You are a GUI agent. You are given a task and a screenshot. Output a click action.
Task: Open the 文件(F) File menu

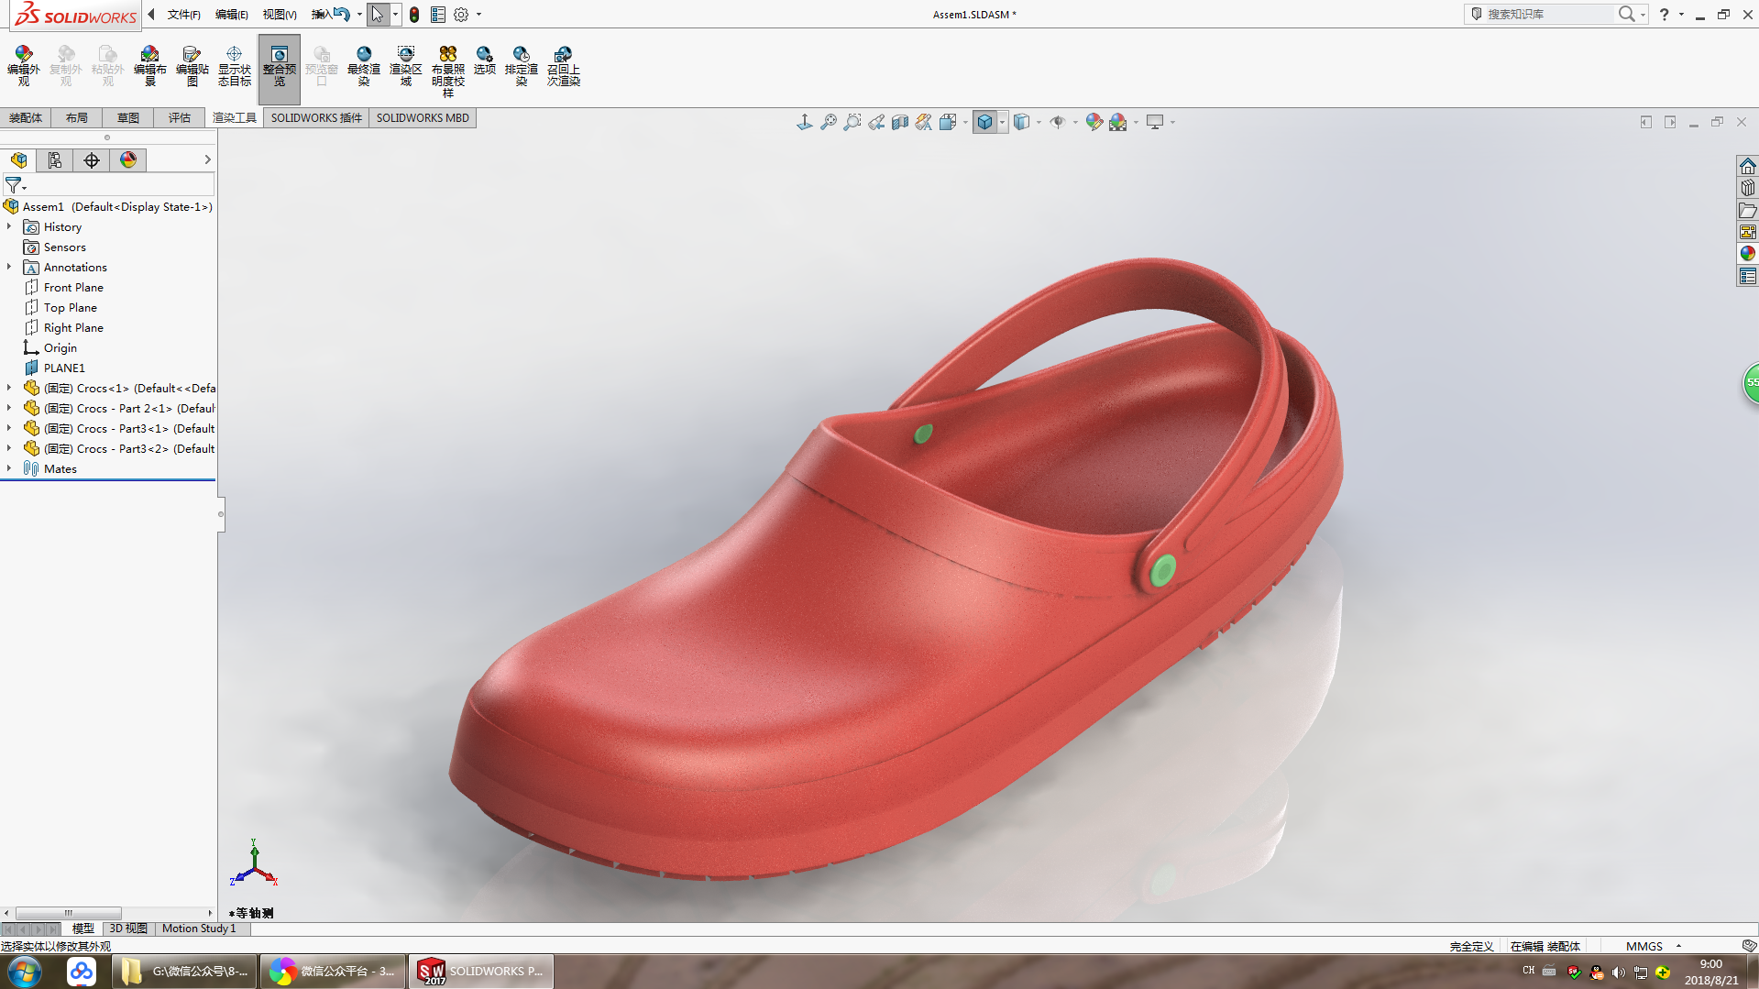[x=183, y=15]
